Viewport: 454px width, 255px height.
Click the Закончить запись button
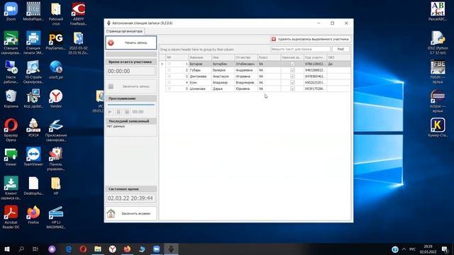(x=131, y=86)
